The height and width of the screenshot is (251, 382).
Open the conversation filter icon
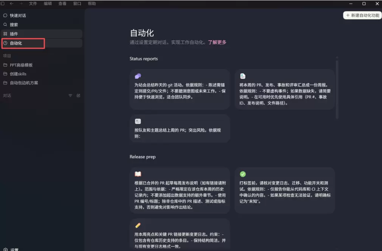70,96
